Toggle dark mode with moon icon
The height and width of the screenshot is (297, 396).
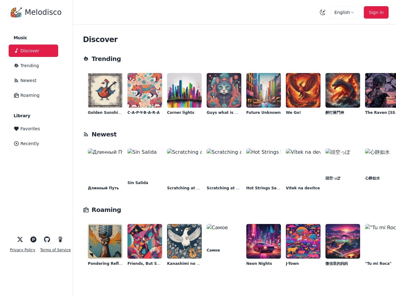(322, 12)
